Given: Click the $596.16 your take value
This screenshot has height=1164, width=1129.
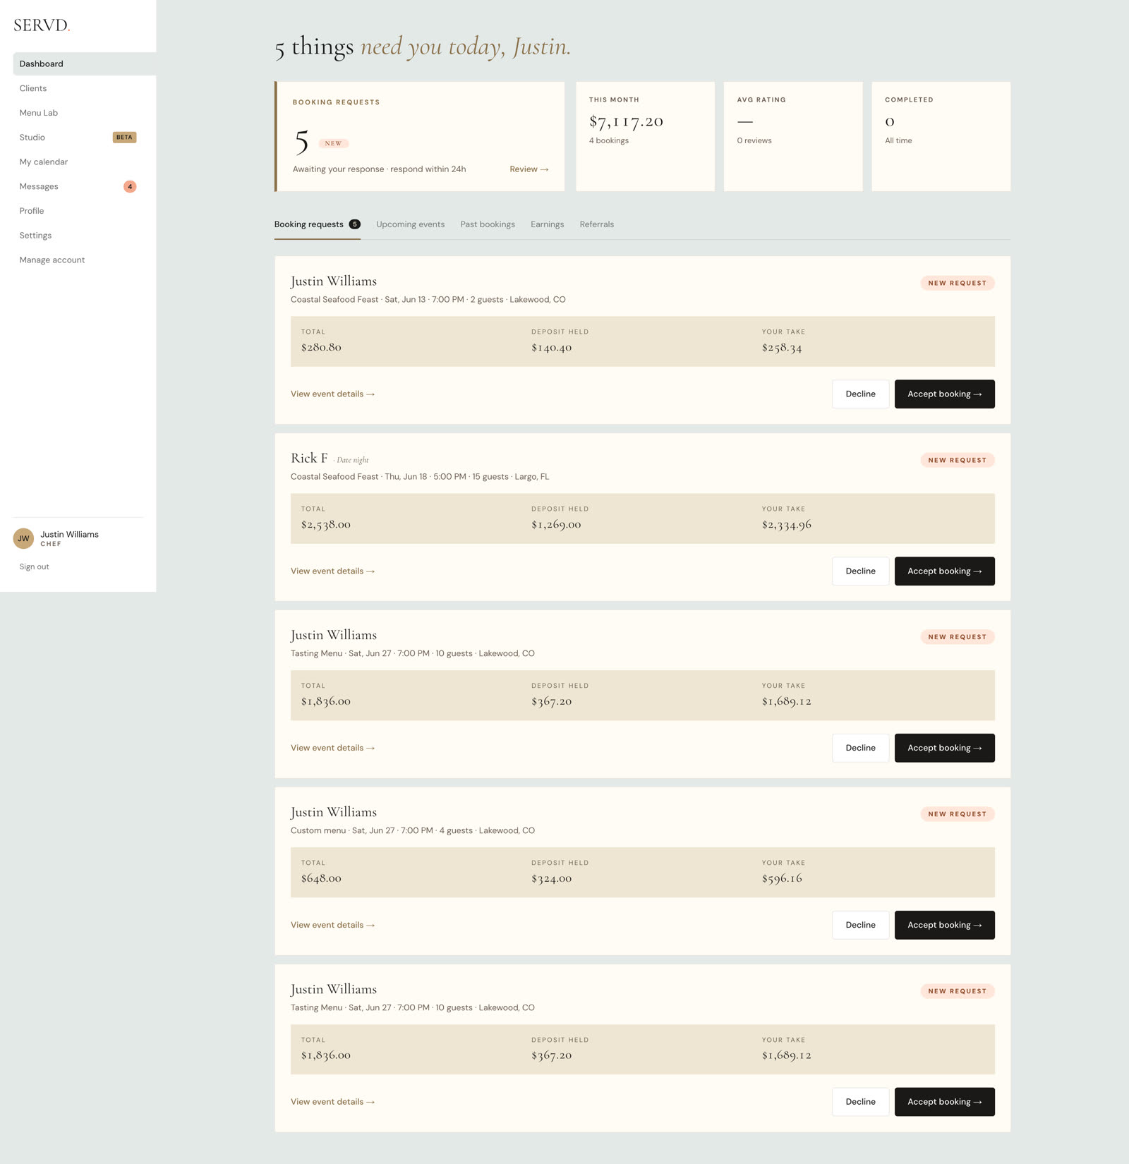Looking at the screenshot, I should coord(782,878).
